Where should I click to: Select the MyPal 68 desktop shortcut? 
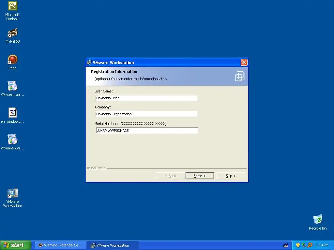13,36
